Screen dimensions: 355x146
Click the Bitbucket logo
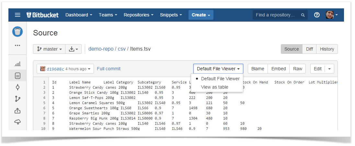(42, 15)
